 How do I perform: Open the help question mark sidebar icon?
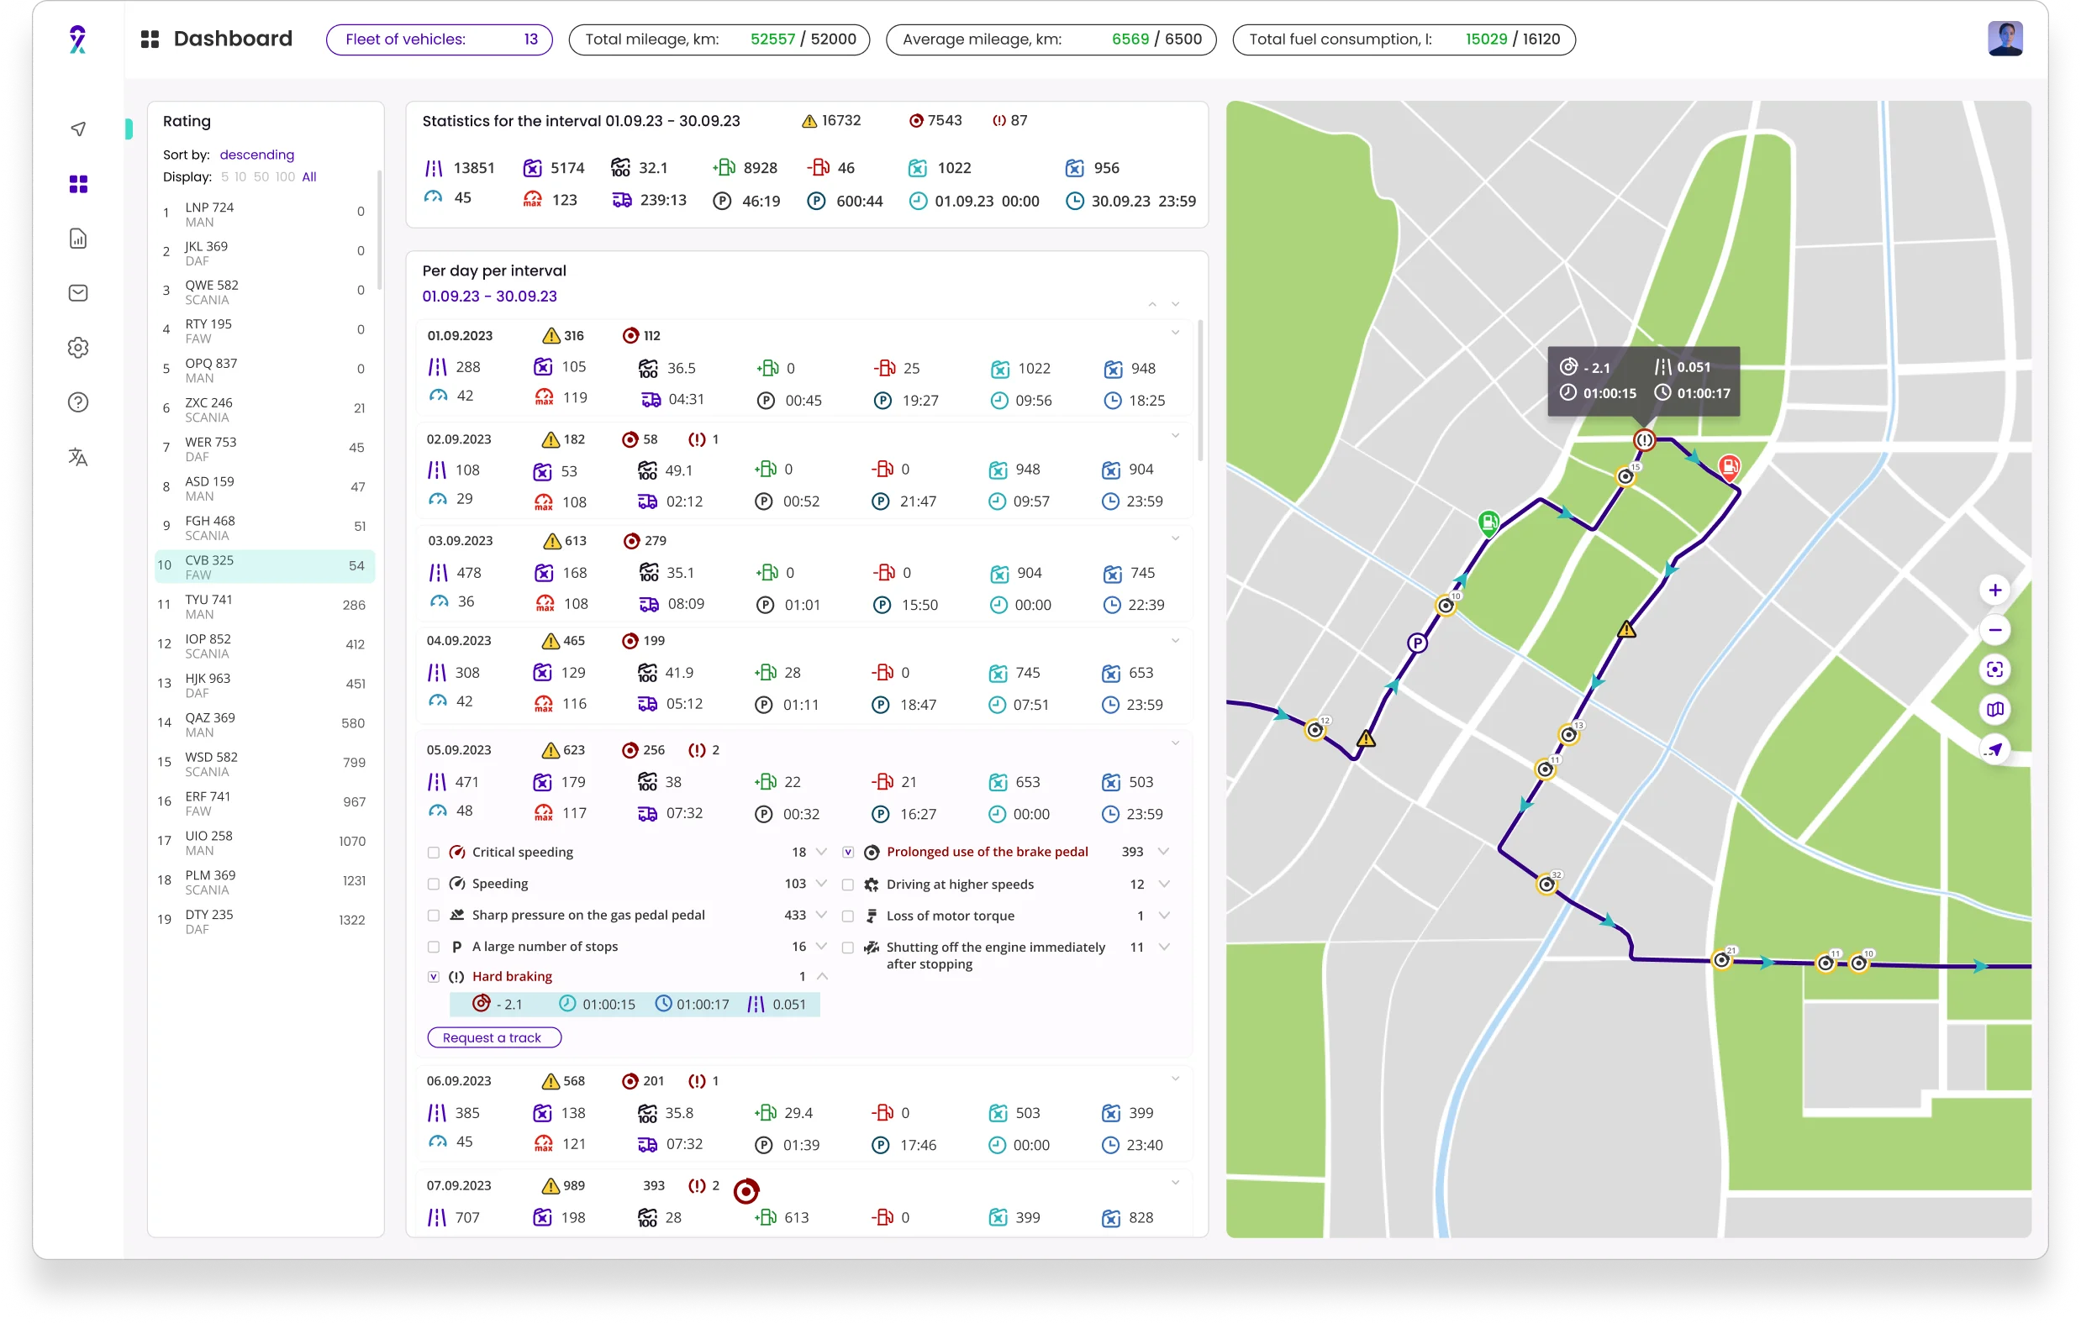coord(78,402)
